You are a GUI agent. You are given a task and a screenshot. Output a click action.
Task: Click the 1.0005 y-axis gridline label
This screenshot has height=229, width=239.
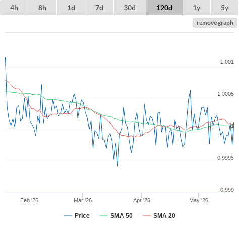[225, 94]
